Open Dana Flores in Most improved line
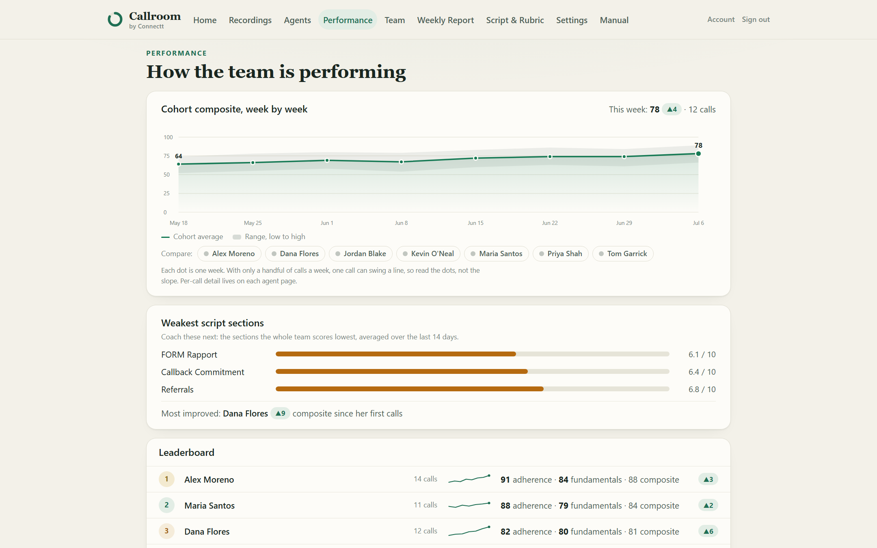This screenshot has width=877, height=548. coord(245,413)
